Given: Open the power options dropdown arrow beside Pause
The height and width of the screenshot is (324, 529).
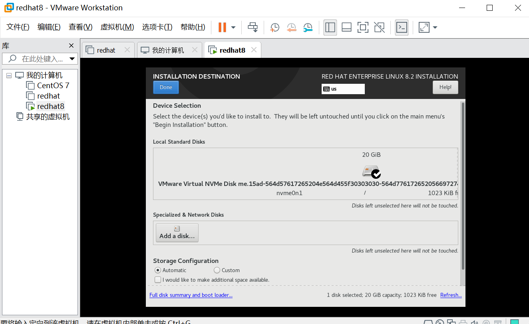Looking at the screenshot, I should coord(233,28).
